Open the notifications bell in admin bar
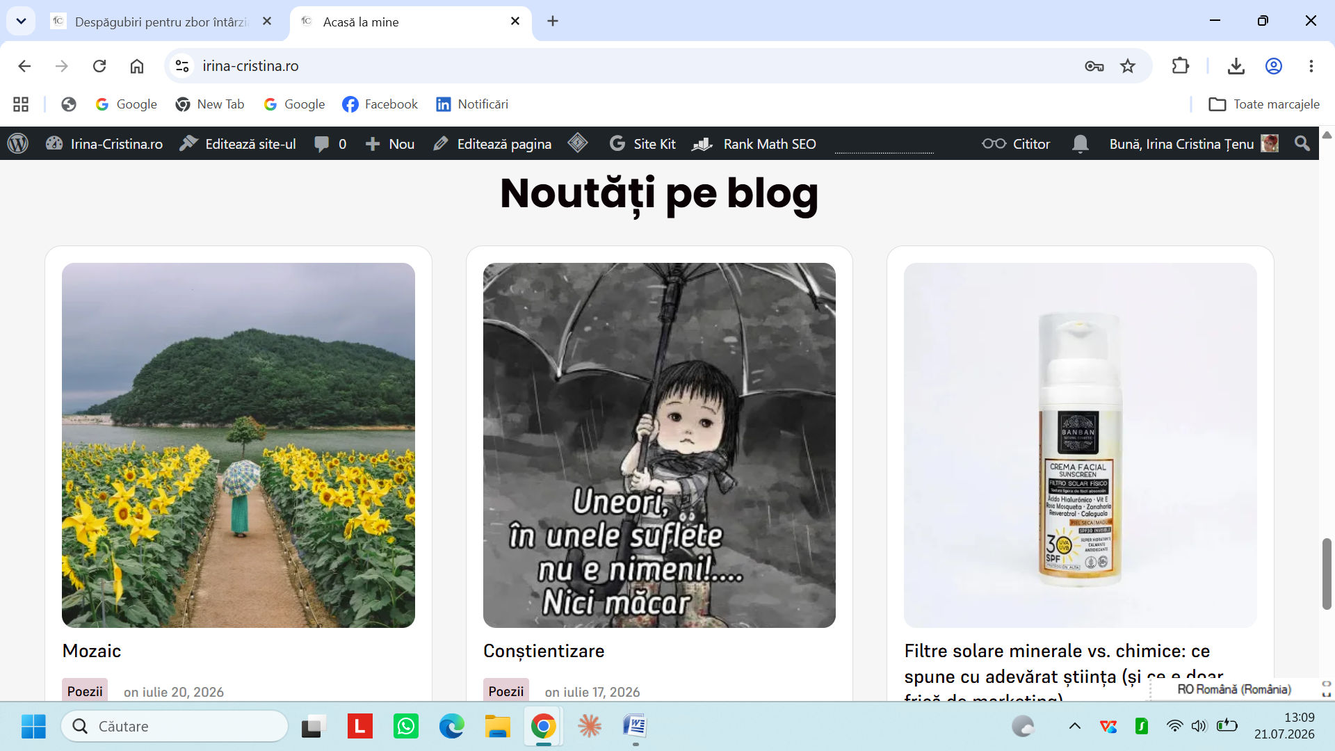Screen dimensions: 1335x751 click(1080, 144)
